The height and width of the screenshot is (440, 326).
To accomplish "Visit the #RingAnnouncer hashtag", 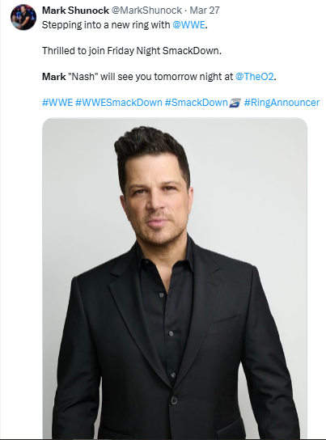I will pyautogui.click(x=282, y=103).
